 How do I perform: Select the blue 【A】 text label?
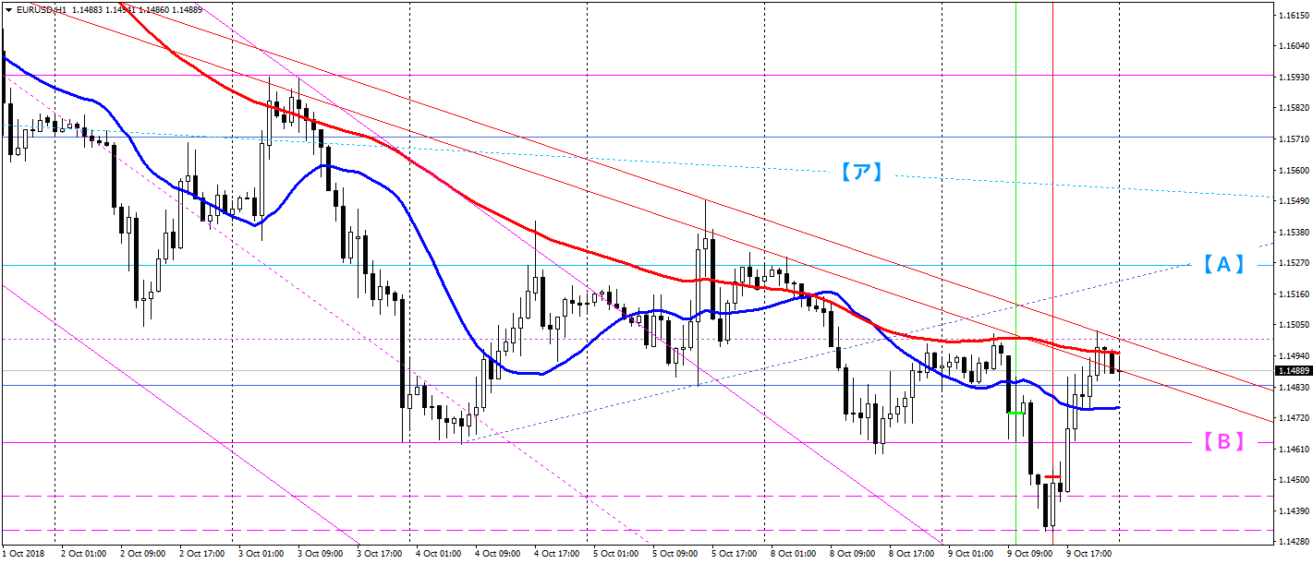(x=1222, y=264)
